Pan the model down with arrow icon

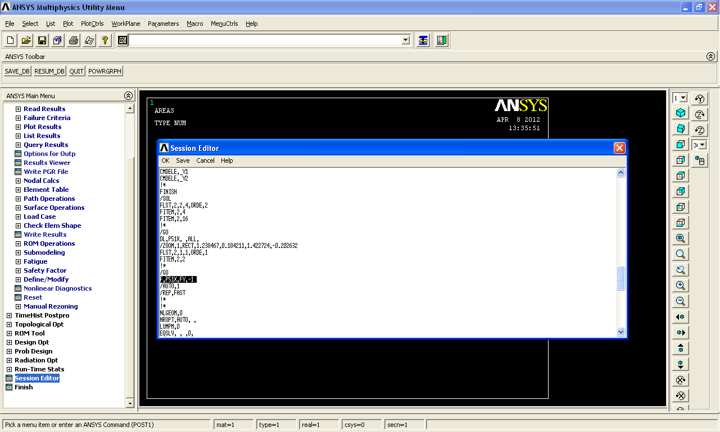pos(681,364)
